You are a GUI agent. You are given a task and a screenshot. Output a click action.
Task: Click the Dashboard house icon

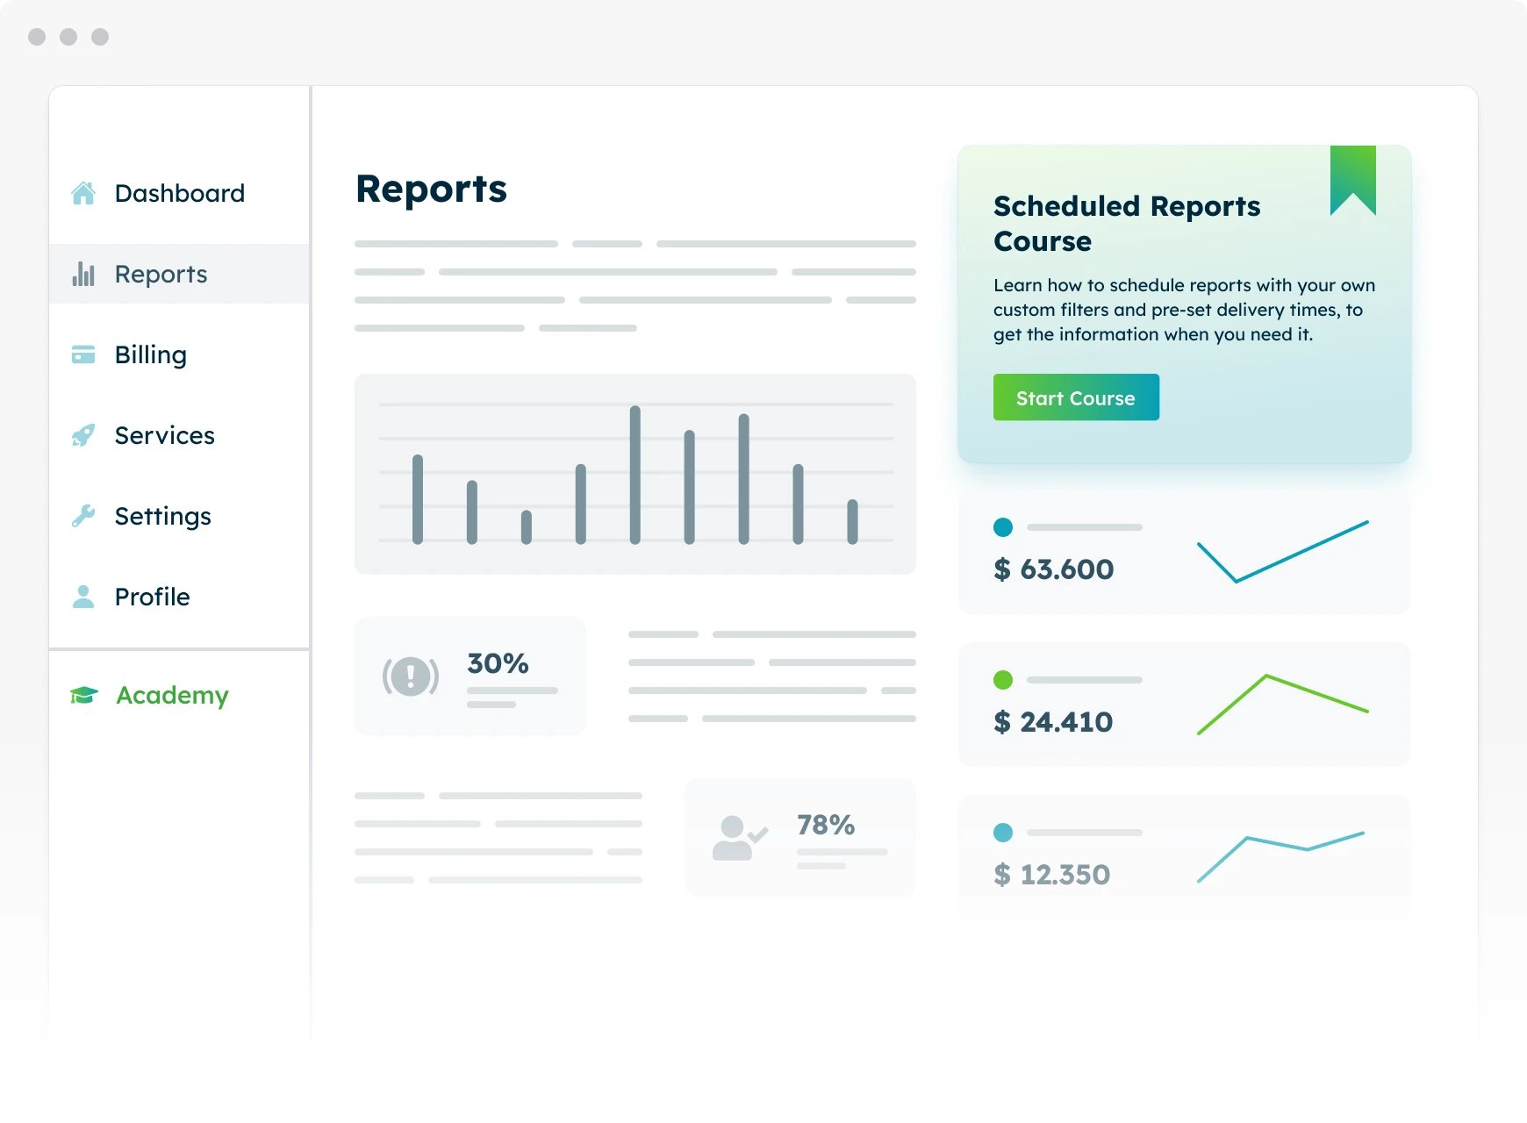83,193
